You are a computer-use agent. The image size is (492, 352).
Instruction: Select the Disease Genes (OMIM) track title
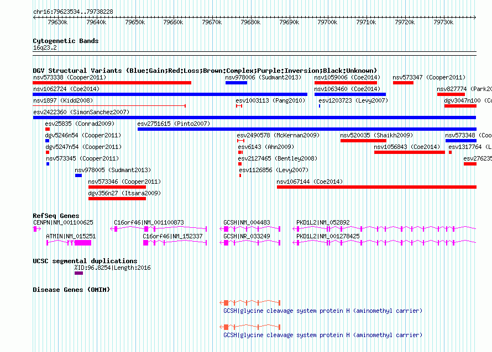point(71,290)
